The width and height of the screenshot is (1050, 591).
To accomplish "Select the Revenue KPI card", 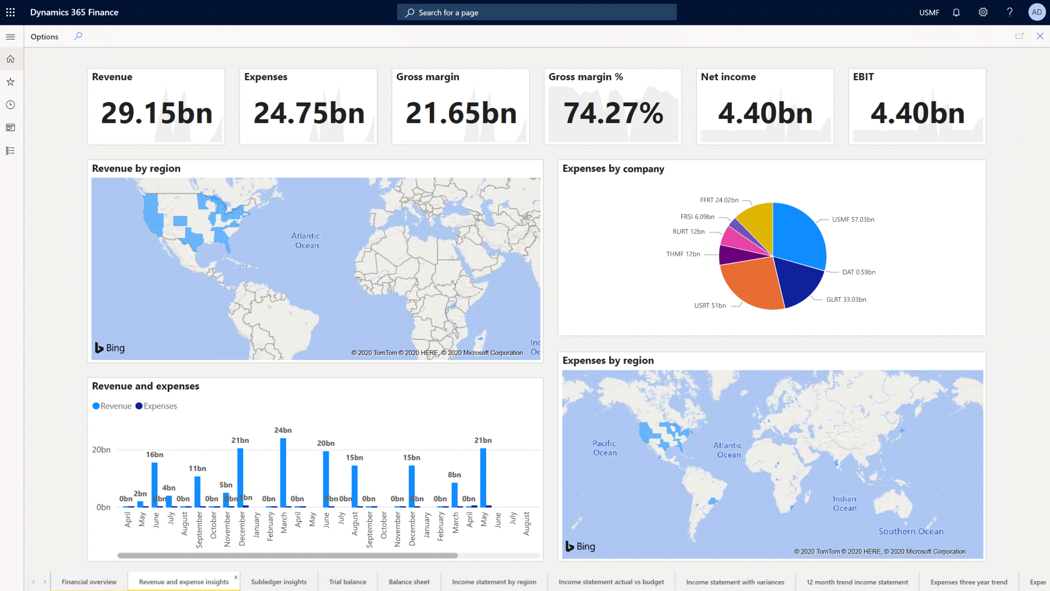I will [156, 107].
